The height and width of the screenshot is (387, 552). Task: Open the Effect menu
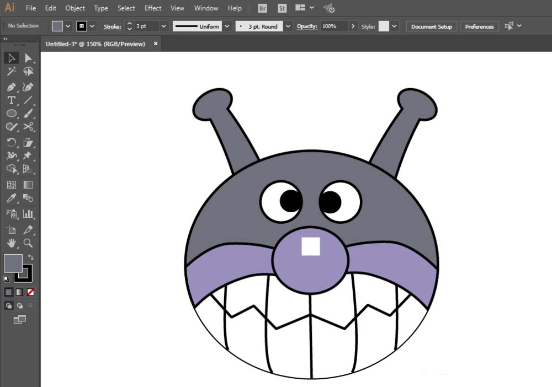tap(153, 8)
